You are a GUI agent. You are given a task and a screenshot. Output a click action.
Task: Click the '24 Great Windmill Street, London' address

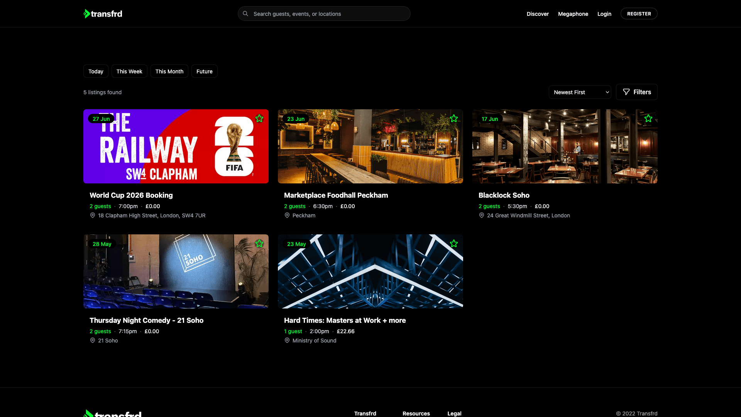pyautogui.click(x=528, y=215)
